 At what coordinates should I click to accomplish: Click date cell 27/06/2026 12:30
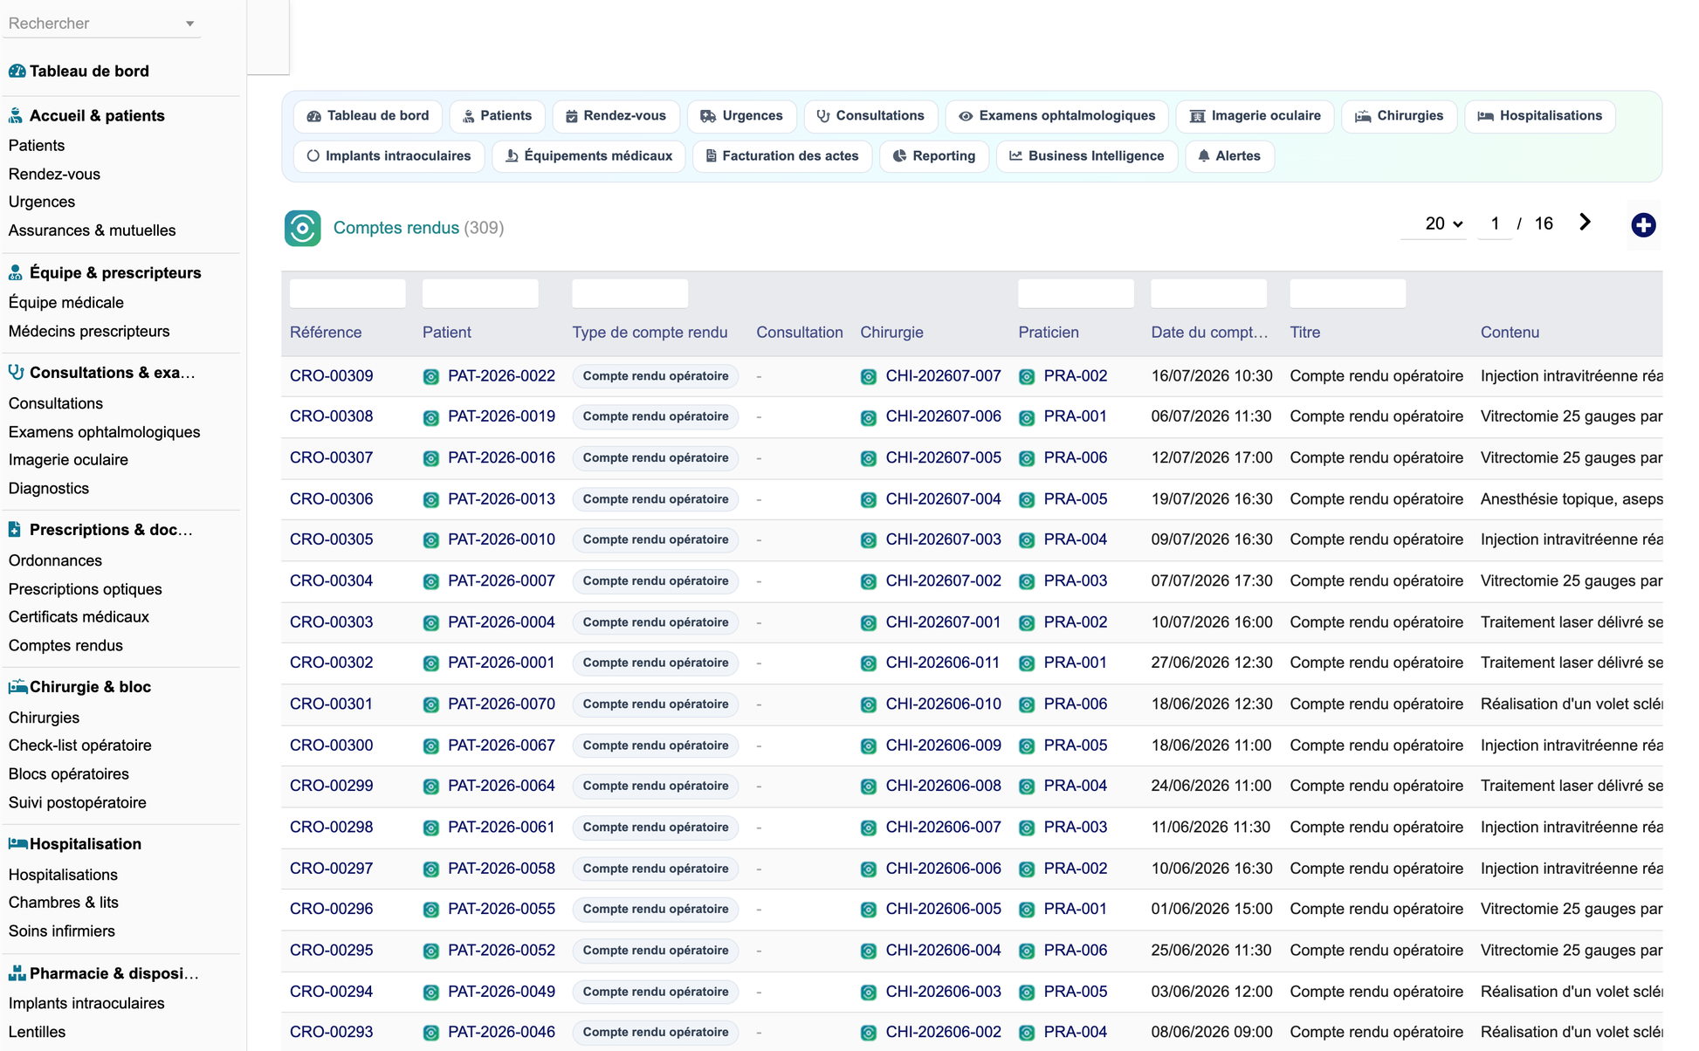[x=1211, y=663]
